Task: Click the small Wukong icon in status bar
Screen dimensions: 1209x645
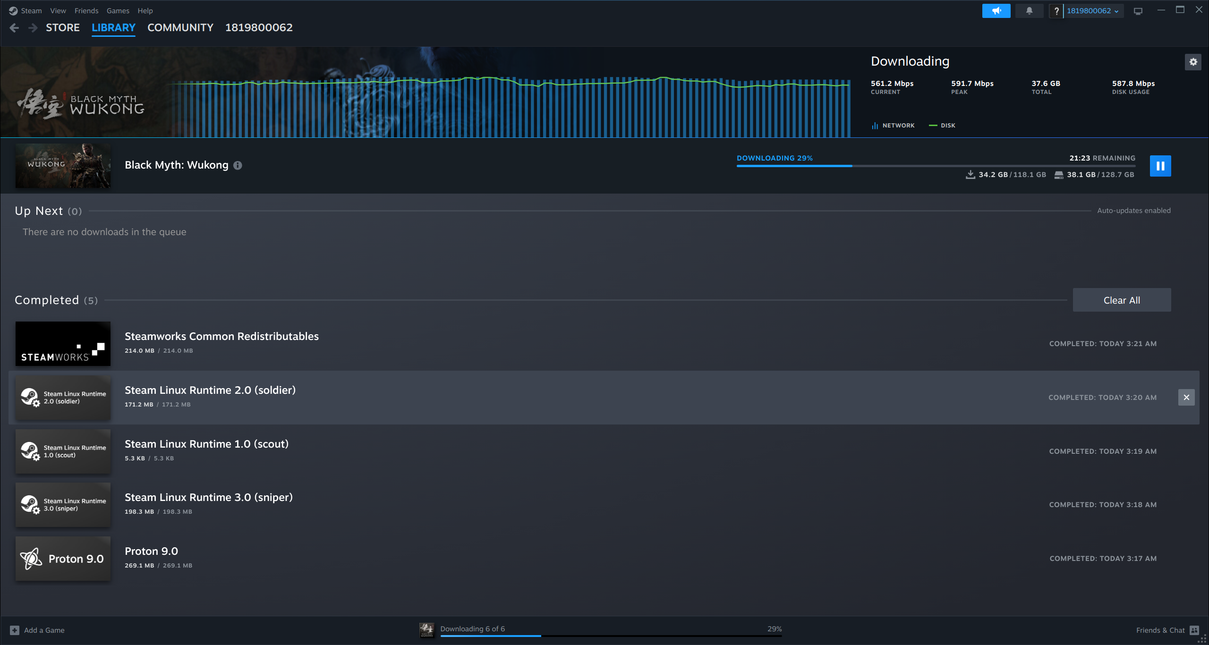Action: click(x=427, y=630)
